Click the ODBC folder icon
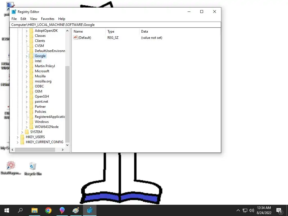 (31, 86)
